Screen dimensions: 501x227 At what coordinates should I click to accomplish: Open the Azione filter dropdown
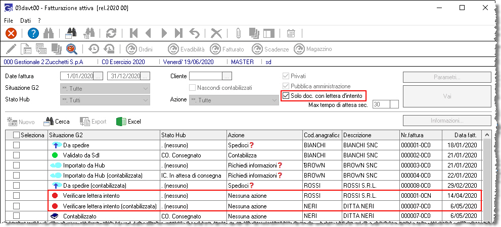[234, 100]
